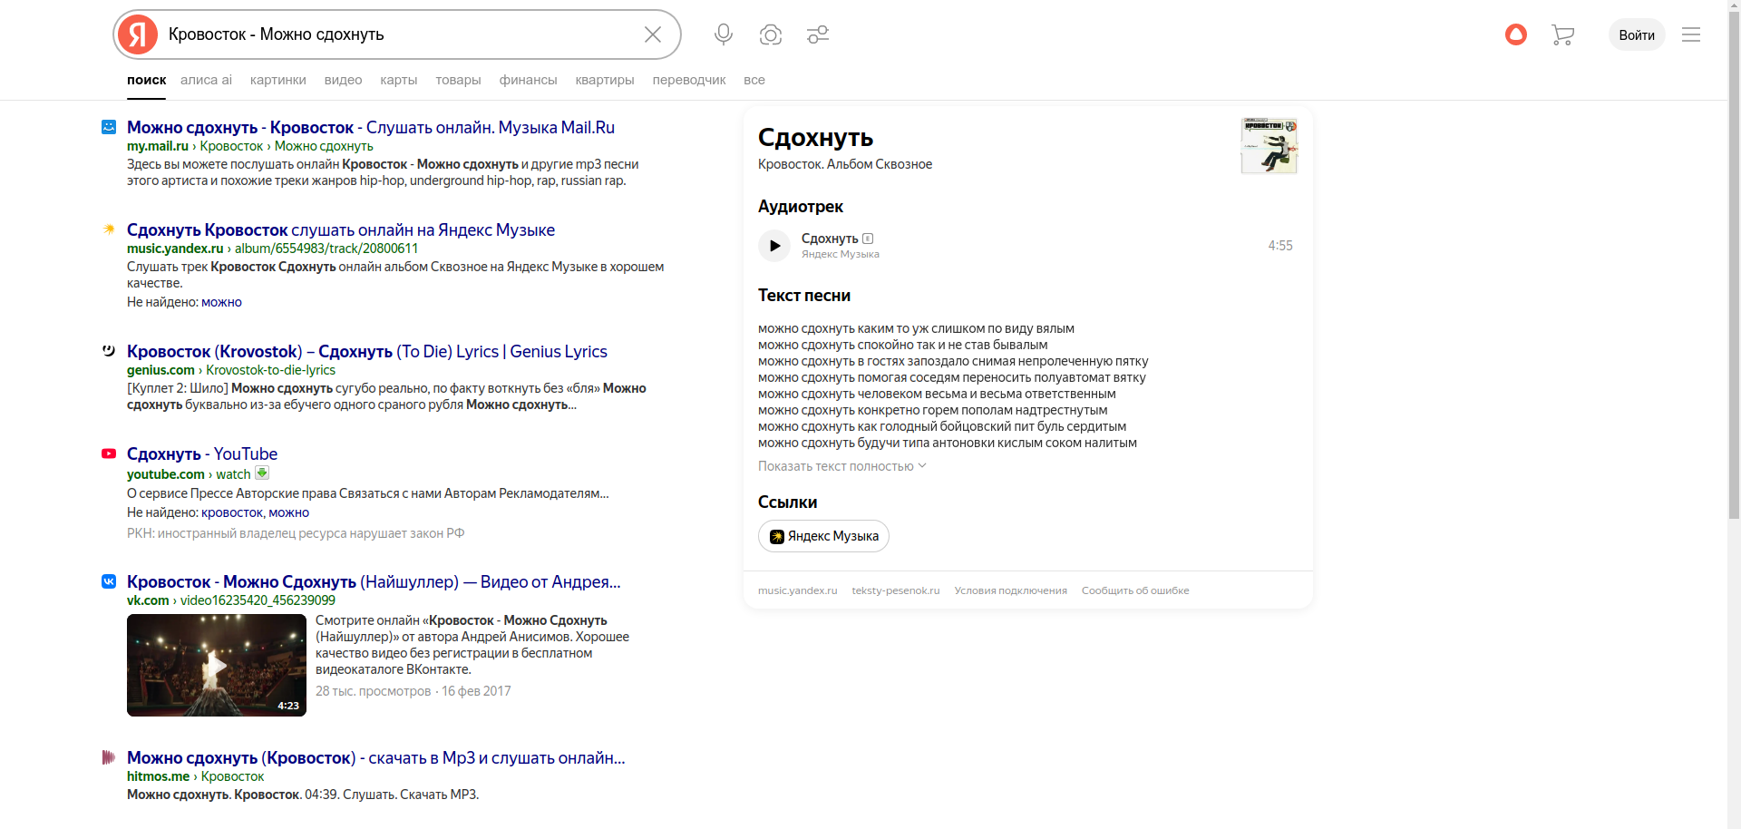Open image search camera icon

click(x=771, y=34)
